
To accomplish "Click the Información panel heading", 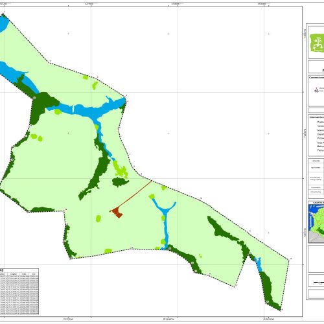I will [317, 117].
